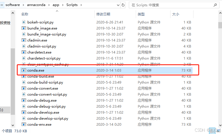Click the navigation pane scroll down arrow
This screenshot has width=222, height=134.
tap(13, 125)
